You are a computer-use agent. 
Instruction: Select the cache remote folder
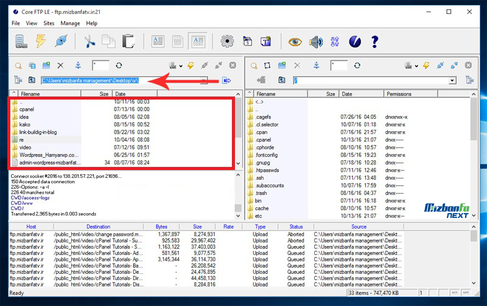pos(262,208)
